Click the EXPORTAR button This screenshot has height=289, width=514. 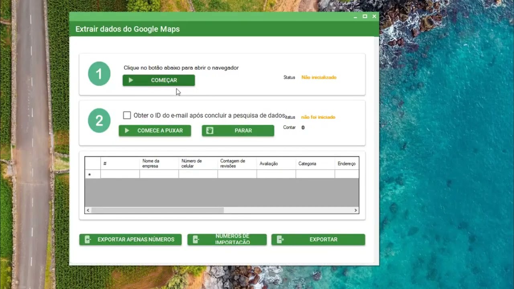click(x=318, y=240)
